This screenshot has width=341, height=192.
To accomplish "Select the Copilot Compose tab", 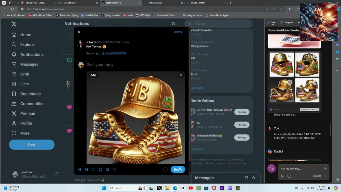I will click(286, 22).
